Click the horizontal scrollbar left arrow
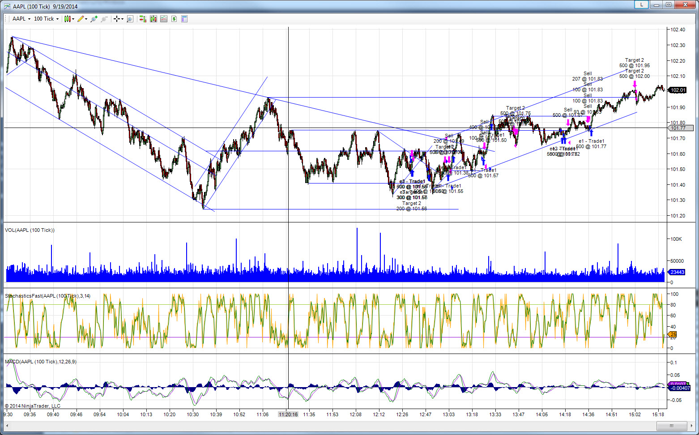Screen dimensions: 699x435 [7, 425]
